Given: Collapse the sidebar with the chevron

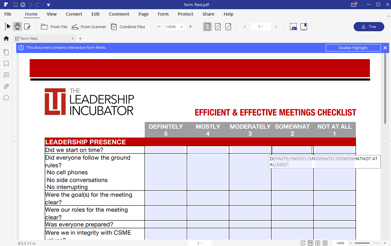Looking at the screenshot, I should pyautogui.click(x=14, y=141).
